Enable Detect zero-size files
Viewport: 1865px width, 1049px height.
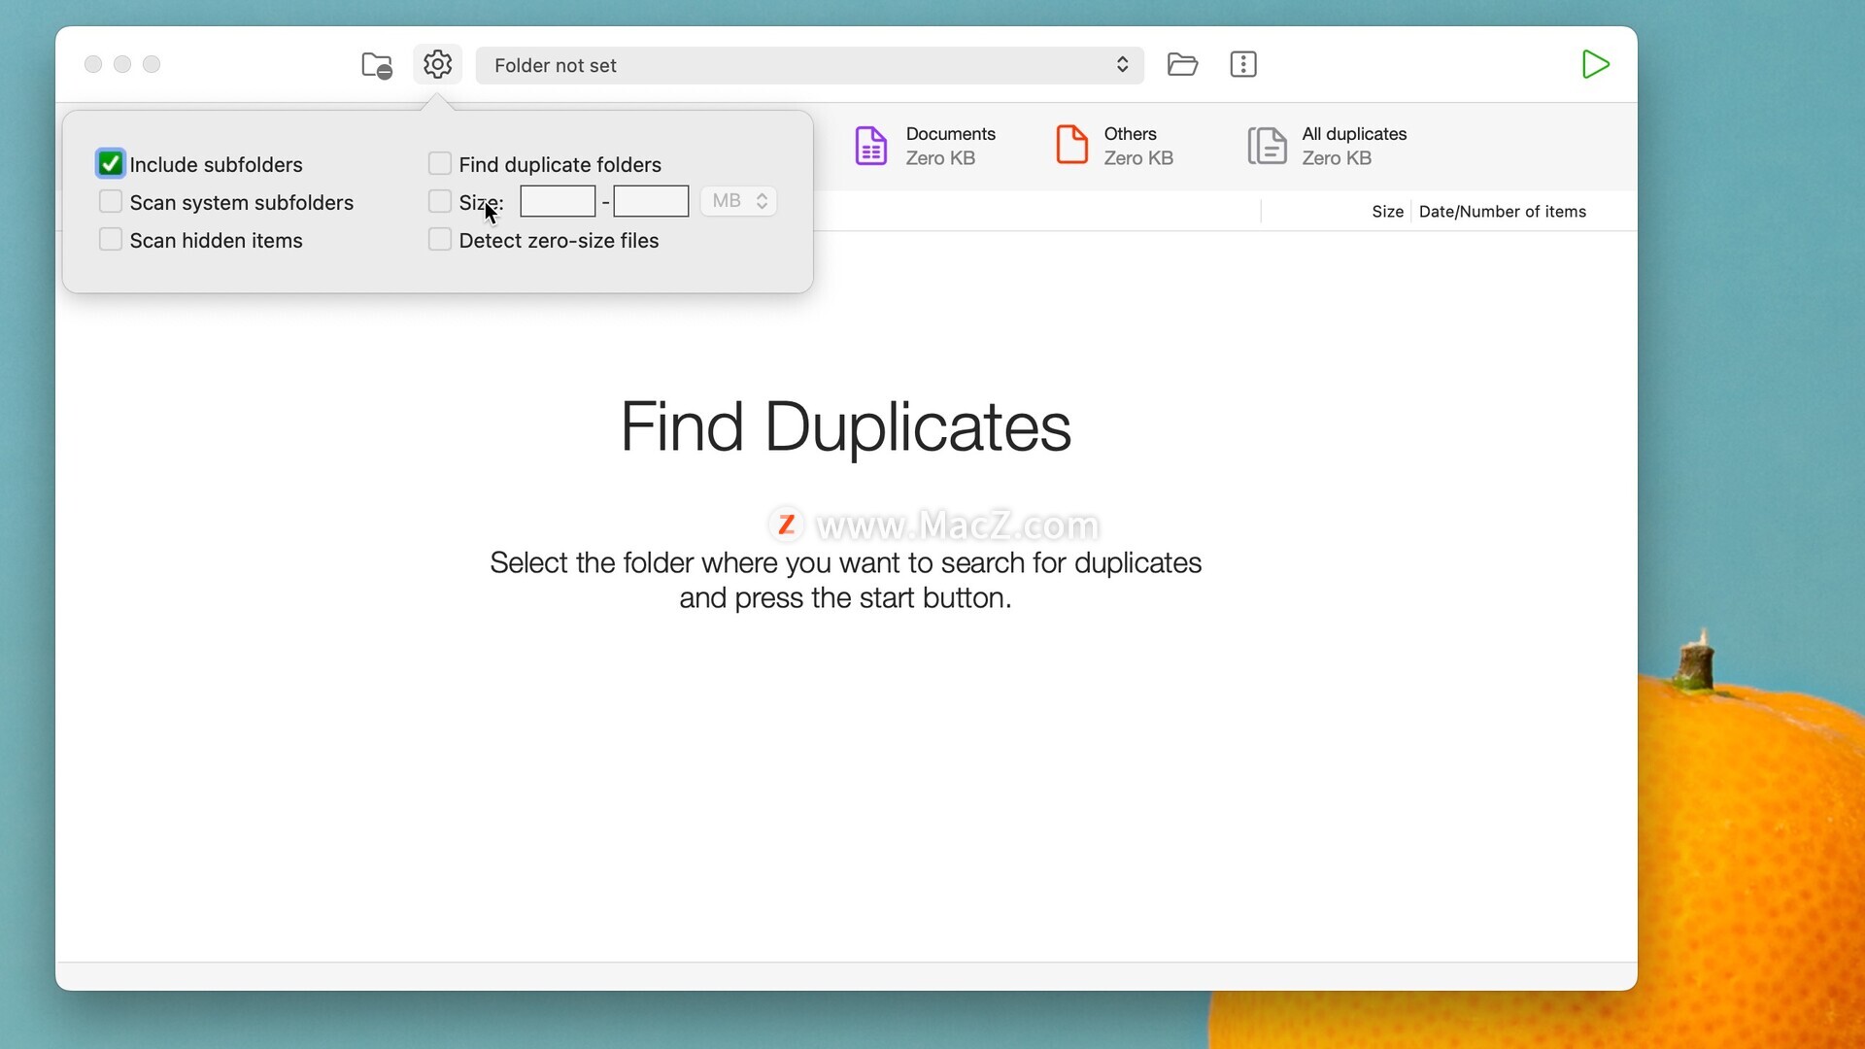[x=440, y=239]
